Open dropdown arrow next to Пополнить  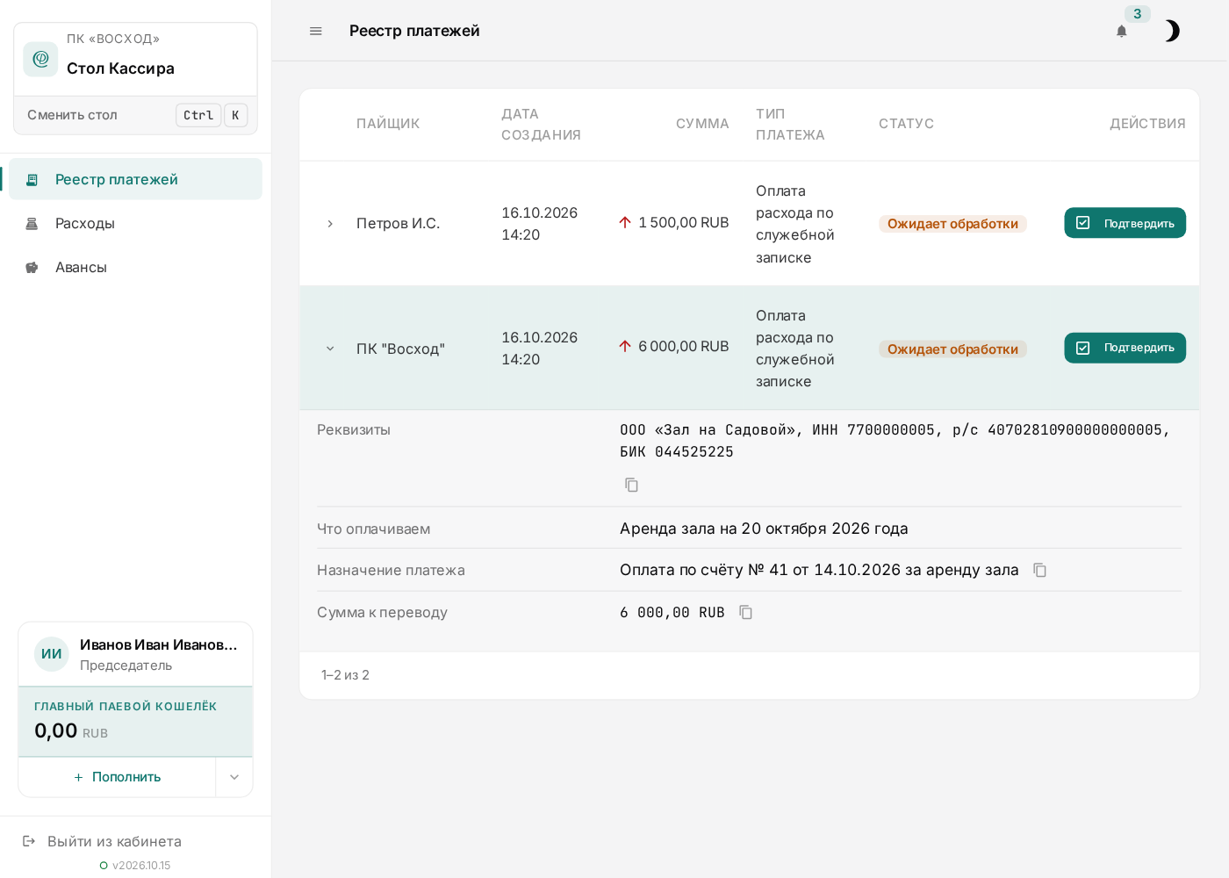[x=234, y=777]
